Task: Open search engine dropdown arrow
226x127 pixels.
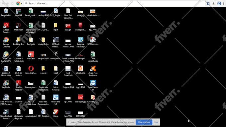Action: (x=21, y=3)
